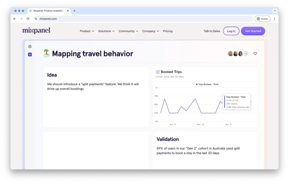Click the Get Started button
Viewport: 289px width, 183px height.
[253, 31]
